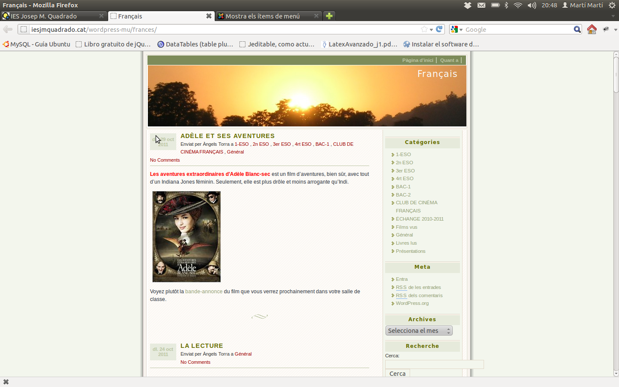Bookmark this page with the star icon
This screenshot has height=387, width=619.
pyautogui.click(x=424, y=29)
